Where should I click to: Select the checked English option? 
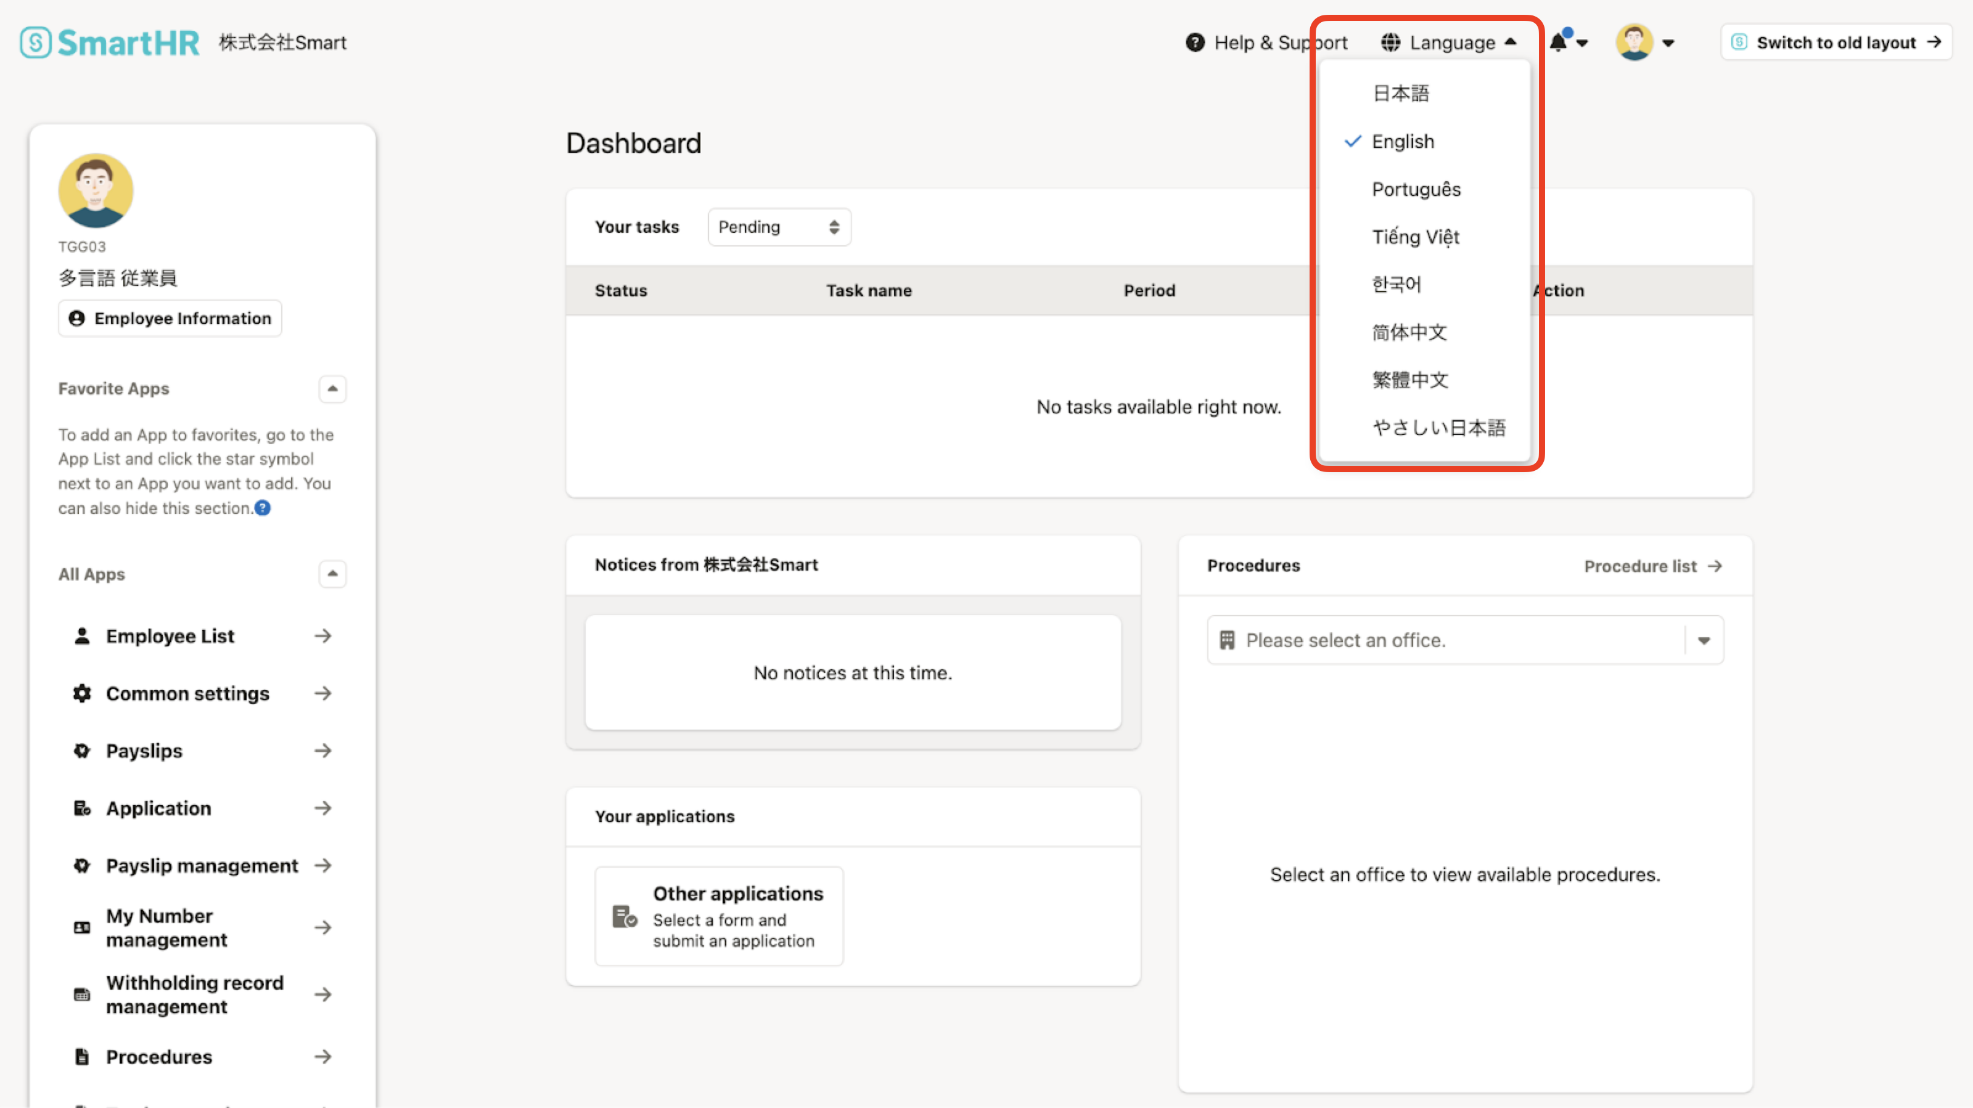click(x=1403, y=142)
